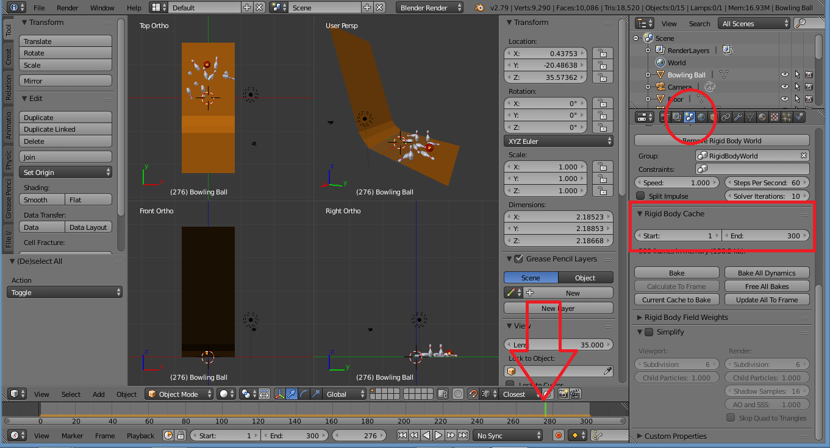830x448 pixels.
Task: Click the Bake All Dynamics button
Action: click(x=767, y=273)
